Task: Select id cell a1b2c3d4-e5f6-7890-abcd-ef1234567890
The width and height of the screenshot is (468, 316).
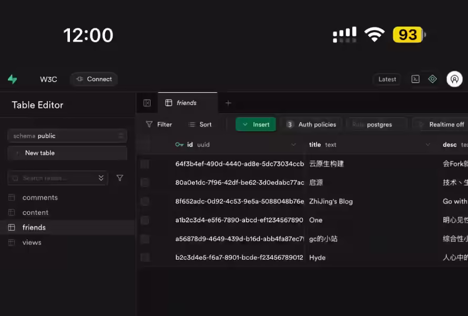Action: pyautogui.click(x=239, y=220)
